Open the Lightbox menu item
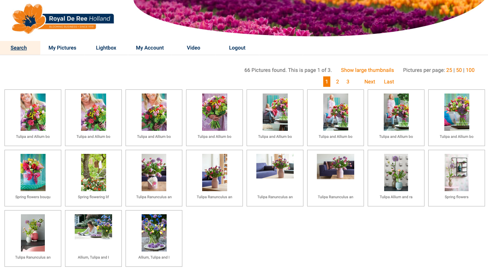Screen dimensions: 488x272 (x=106, y=48)
